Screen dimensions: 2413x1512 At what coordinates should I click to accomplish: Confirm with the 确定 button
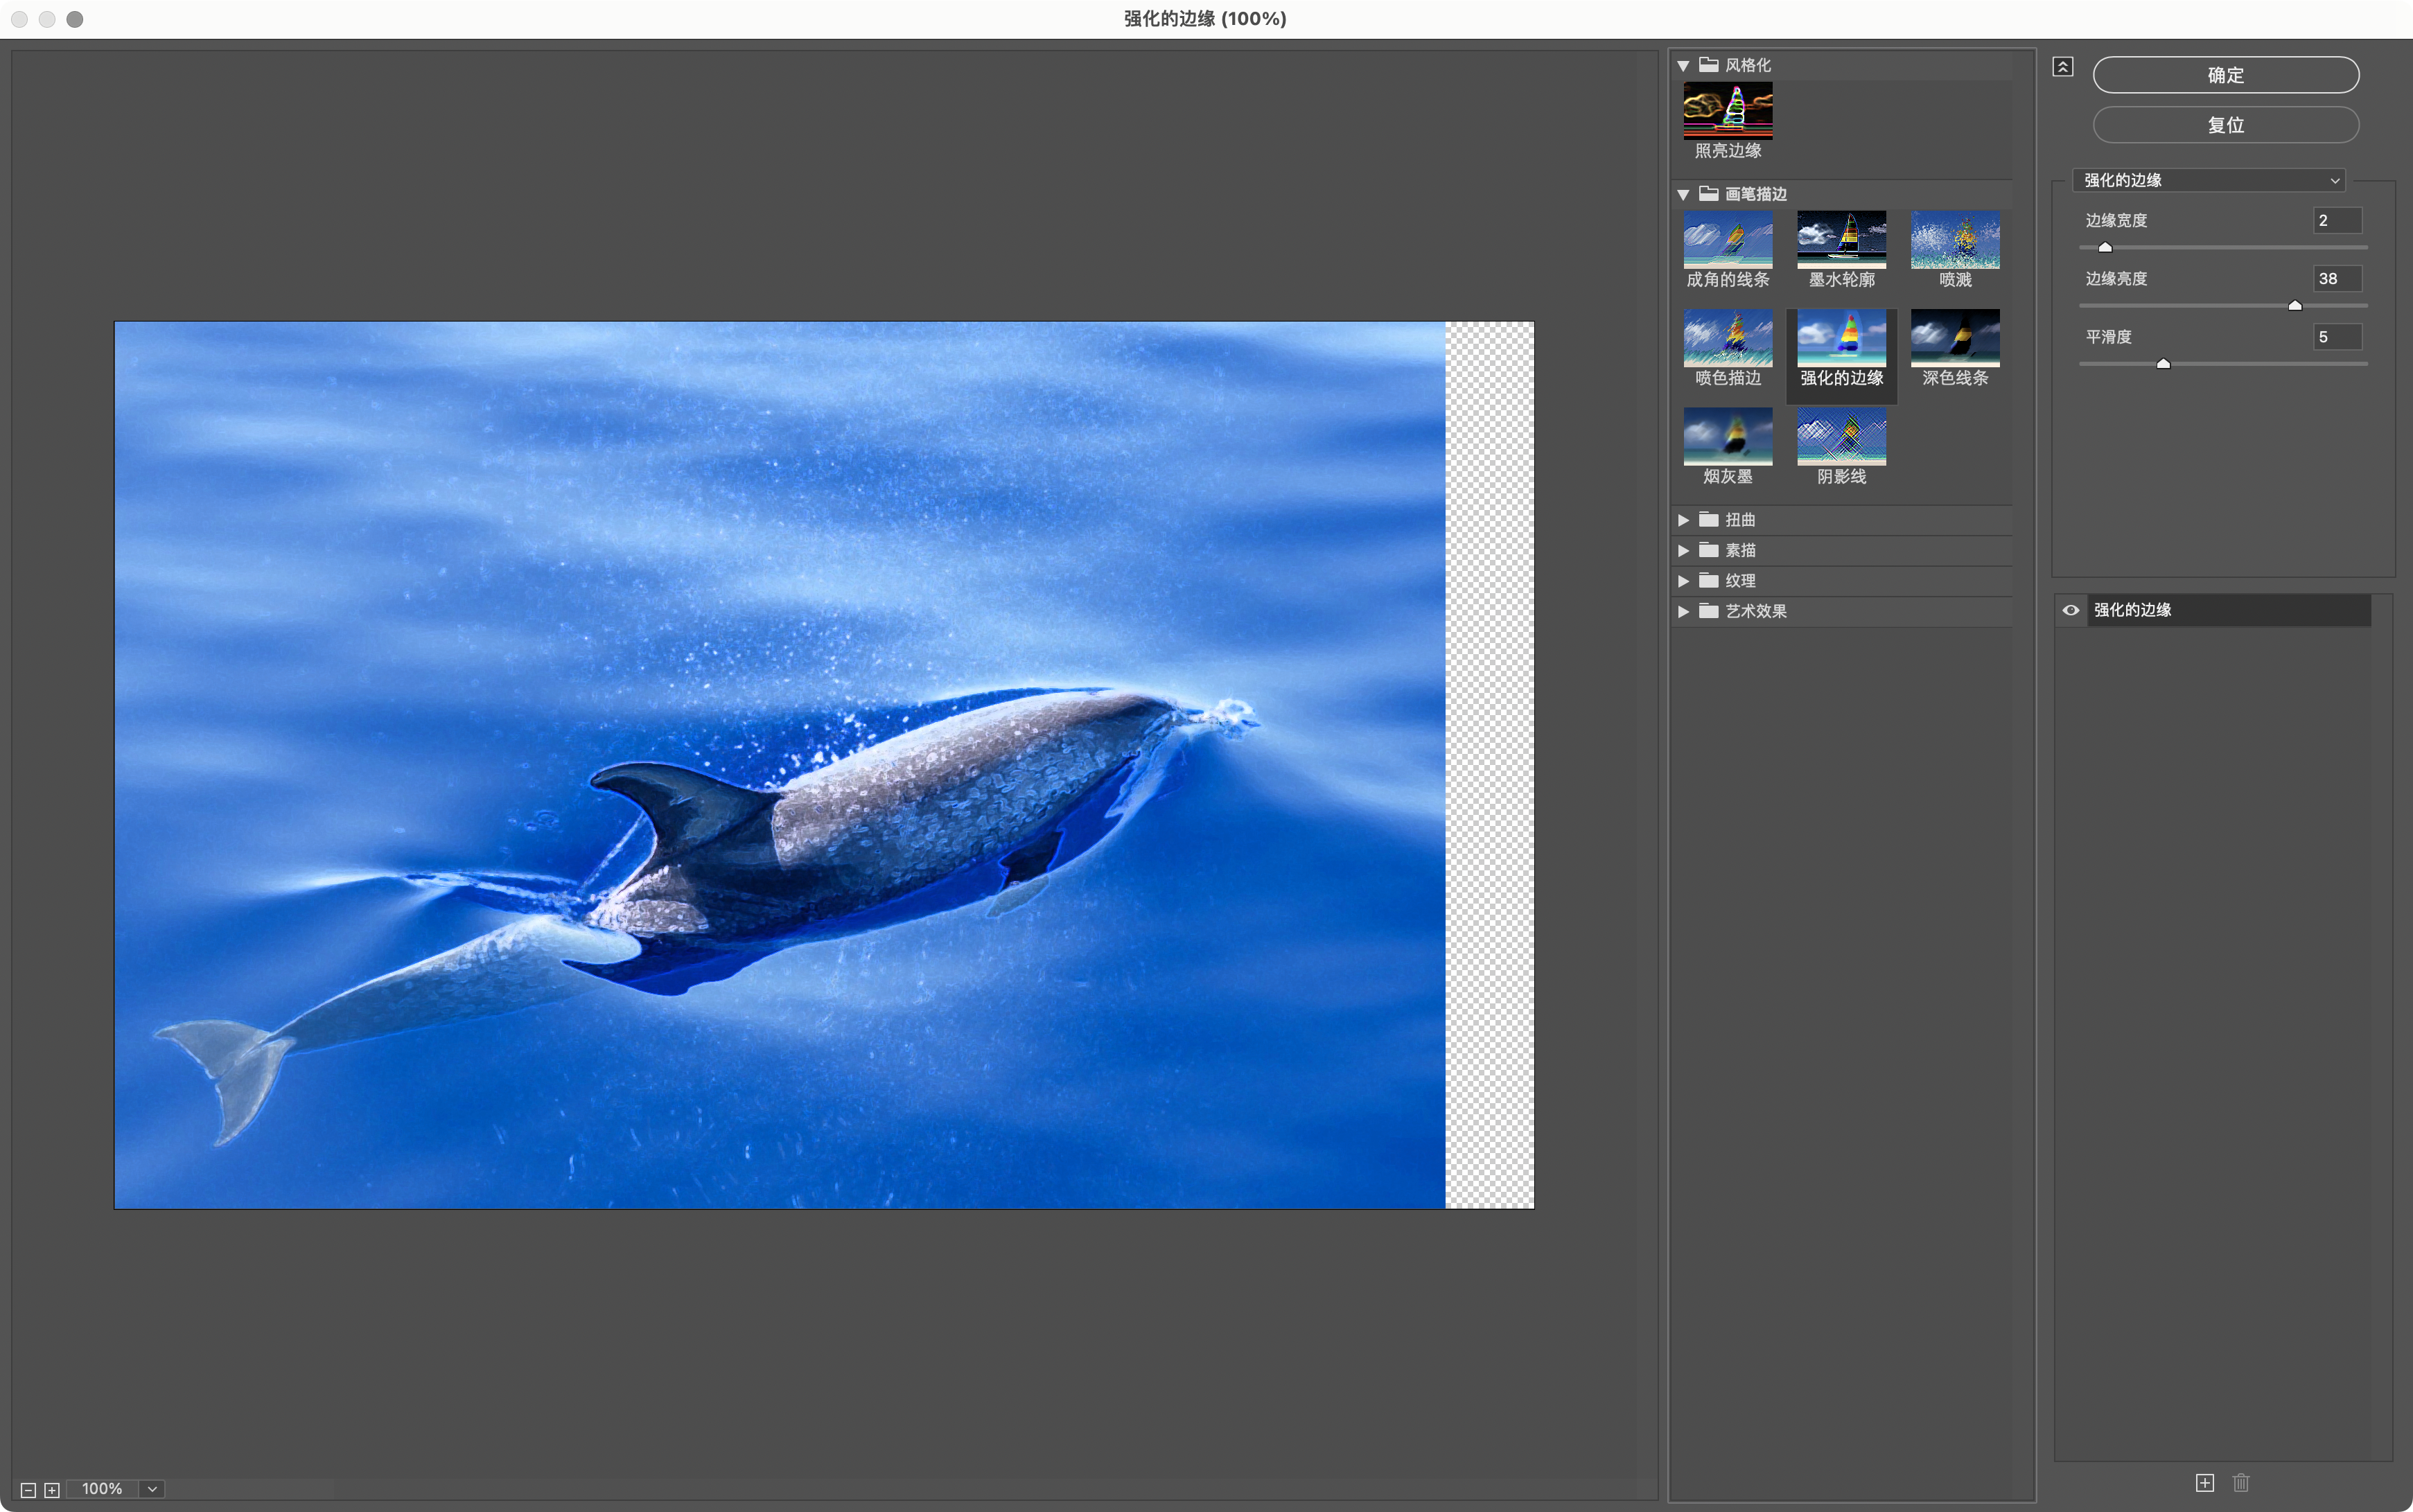coord(2226,75)
